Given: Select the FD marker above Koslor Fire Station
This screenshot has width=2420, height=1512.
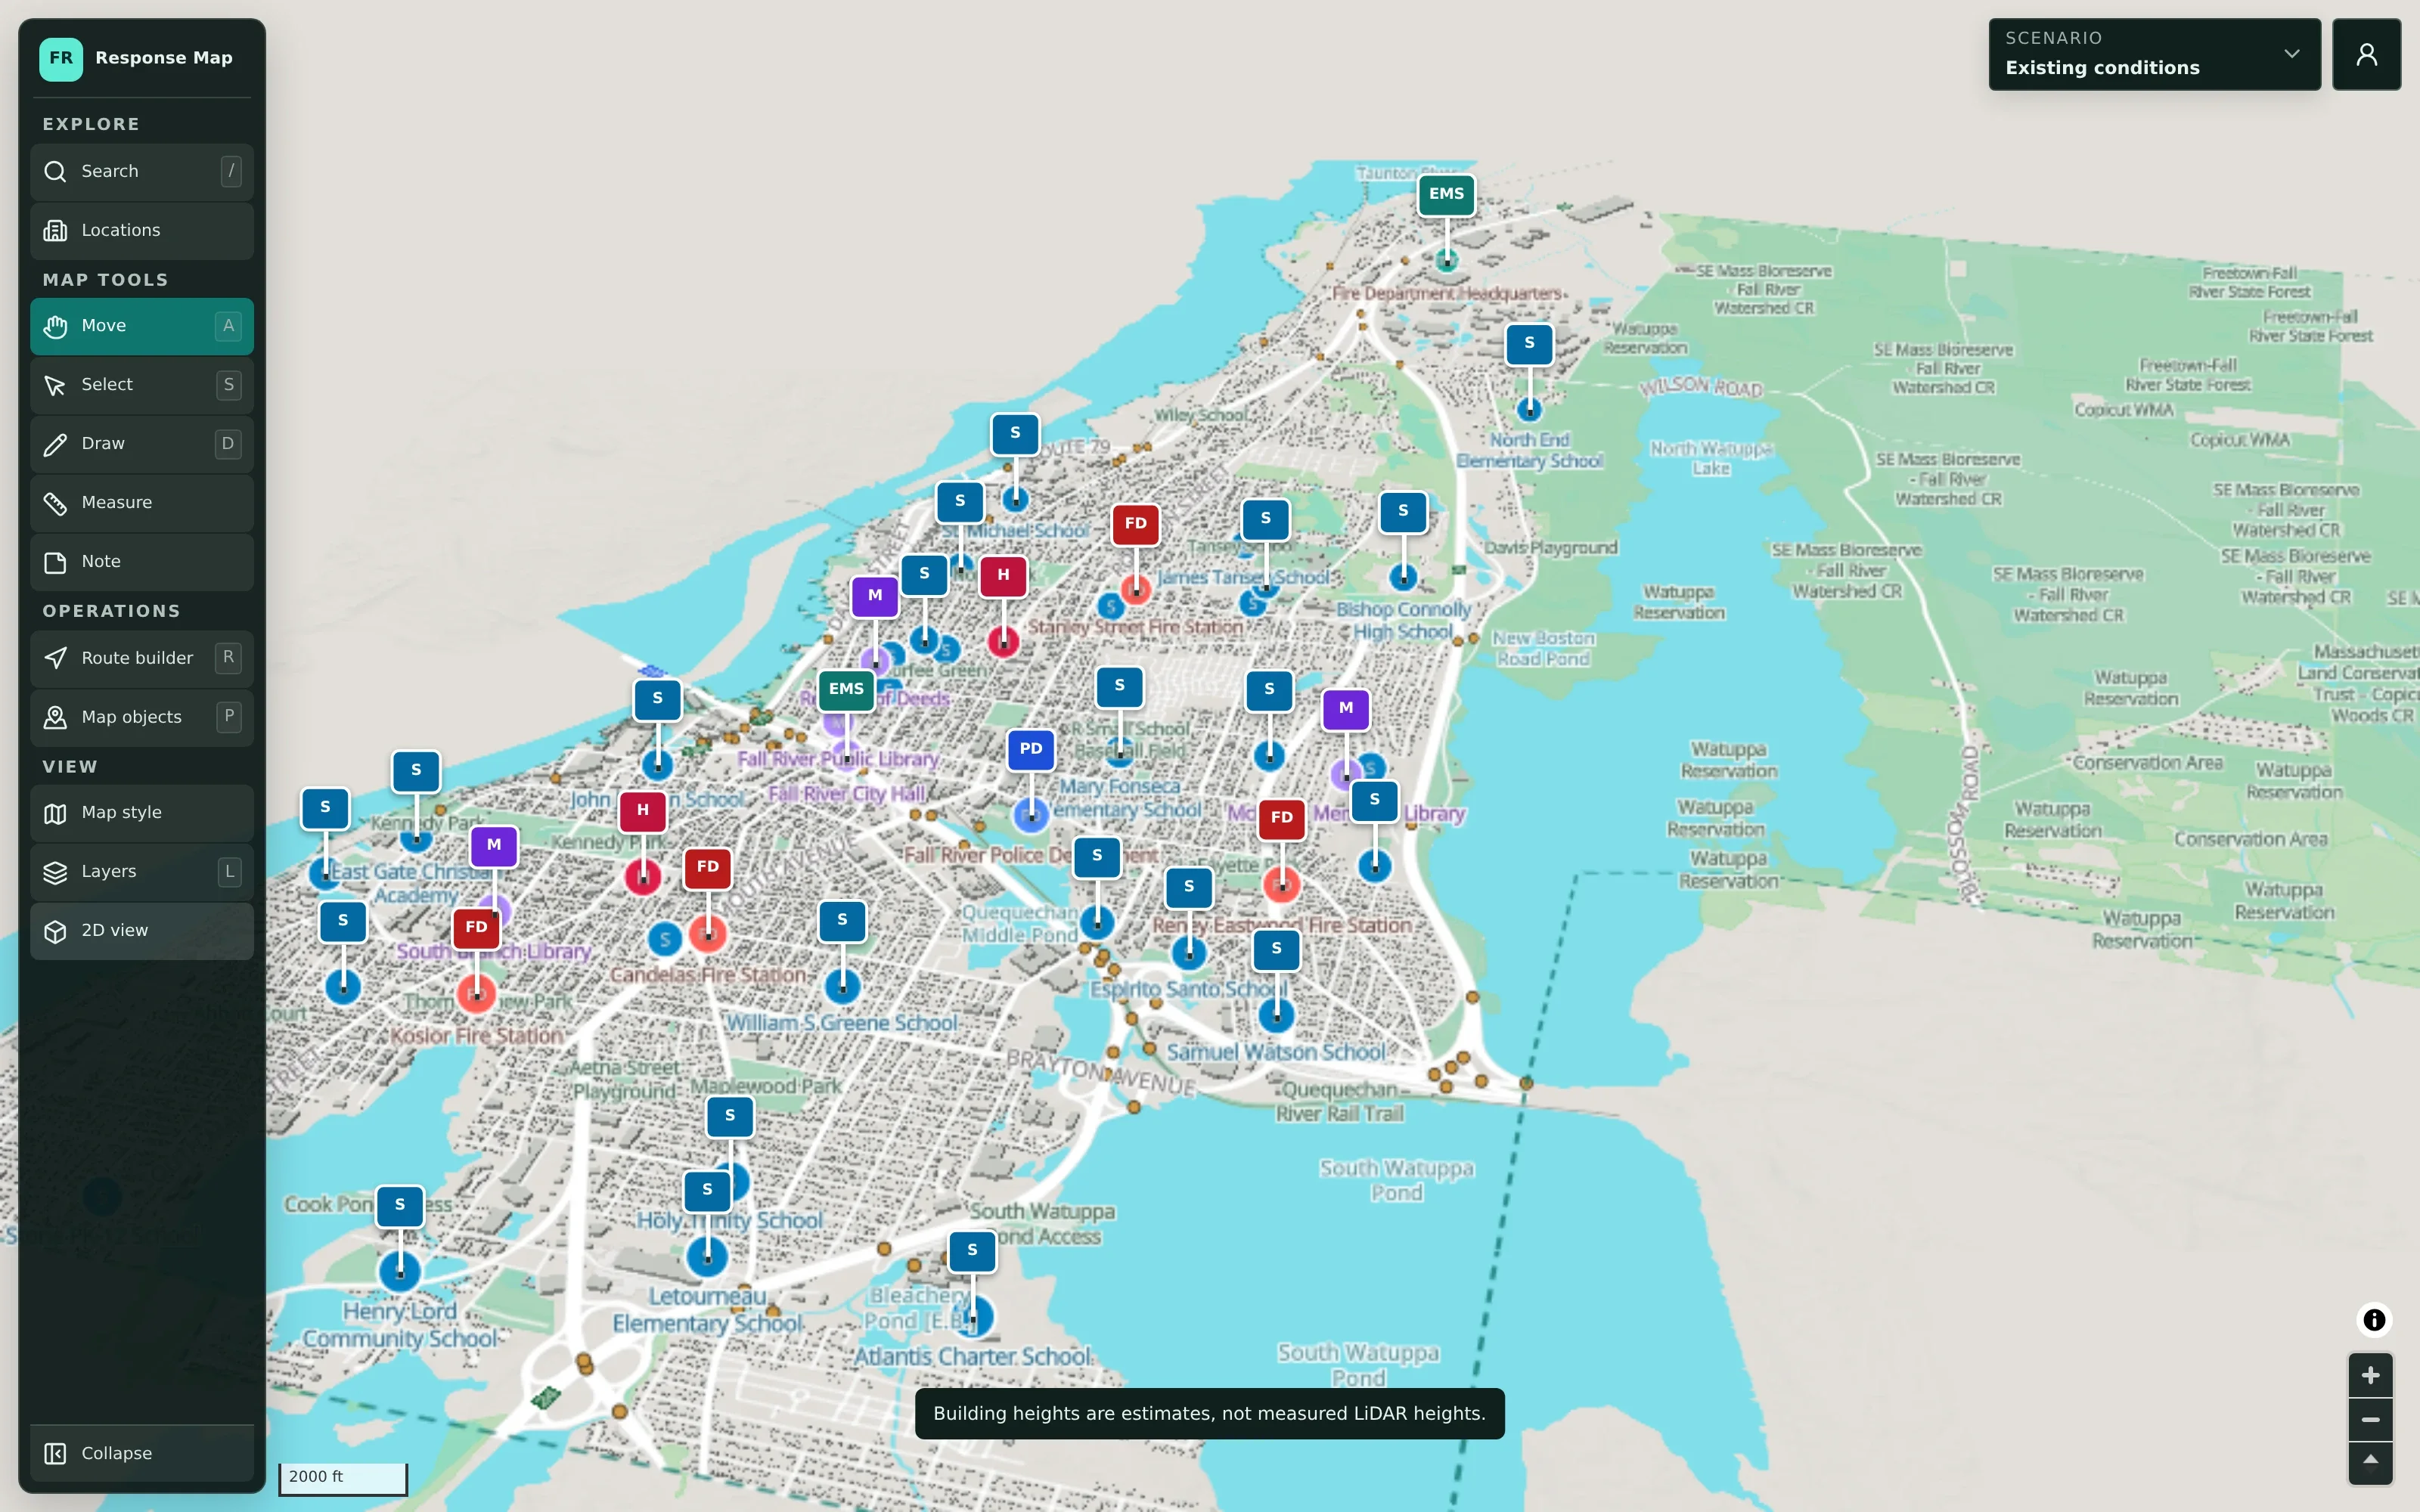Looking at the screenshot, I should coord(476,927).
